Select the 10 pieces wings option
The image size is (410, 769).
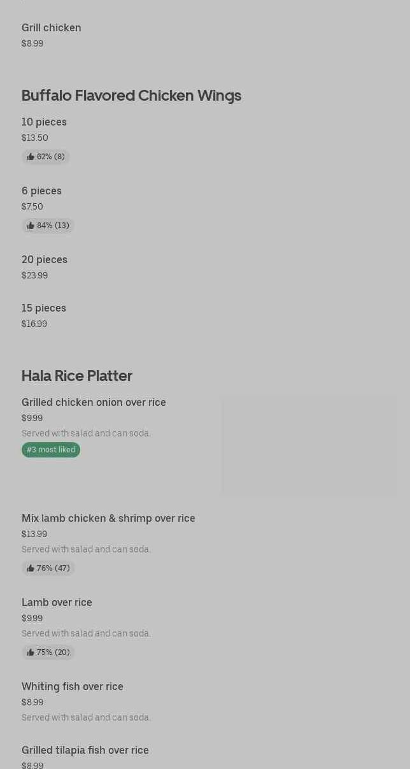point(44,122)
